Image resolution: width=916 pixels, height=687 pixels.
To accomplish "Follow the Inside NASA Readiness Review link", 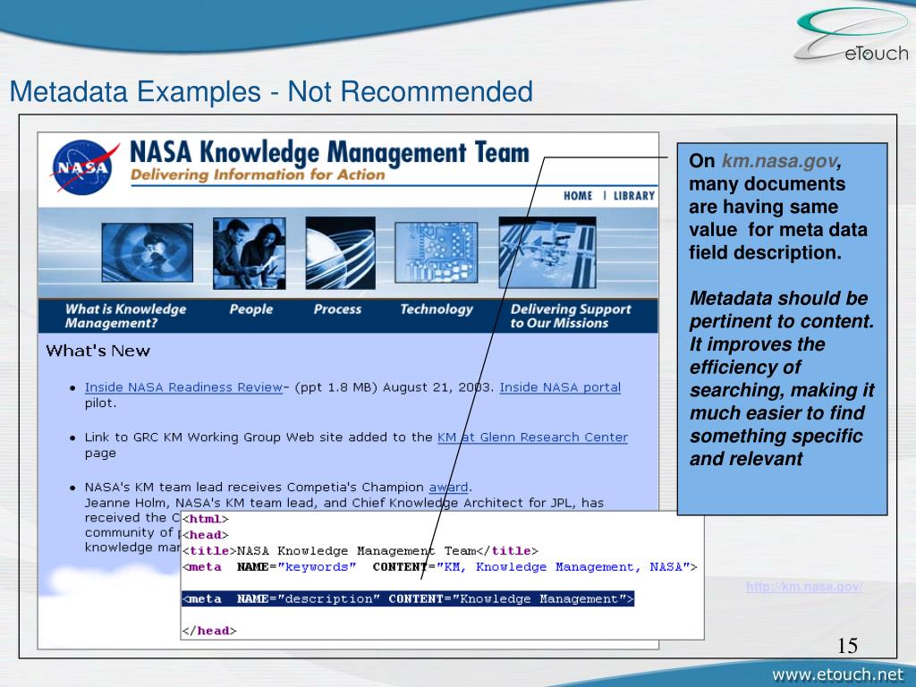I will click(x=183, y=387).
